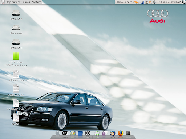The height and width of the screenshot is (139, 186).
Task: Open the network signal bars indicator
Action: coord(143,2)
